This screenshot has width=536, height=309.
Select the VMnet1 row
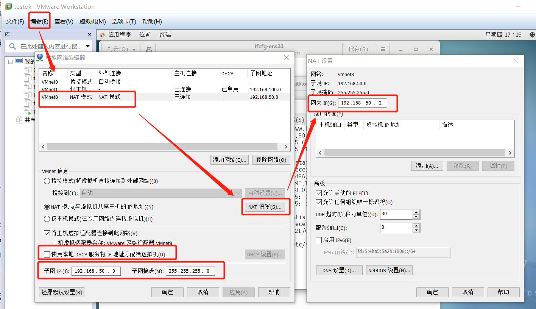165,89
